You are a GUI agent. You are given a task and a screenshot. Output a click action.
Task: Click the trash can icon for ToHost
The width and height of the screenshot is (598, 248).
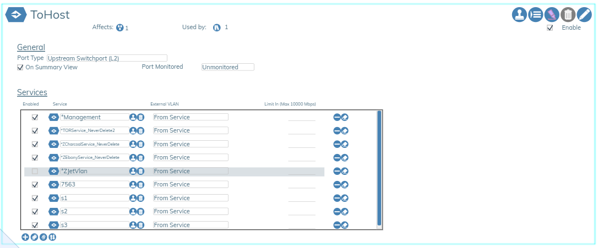[568, 15]
